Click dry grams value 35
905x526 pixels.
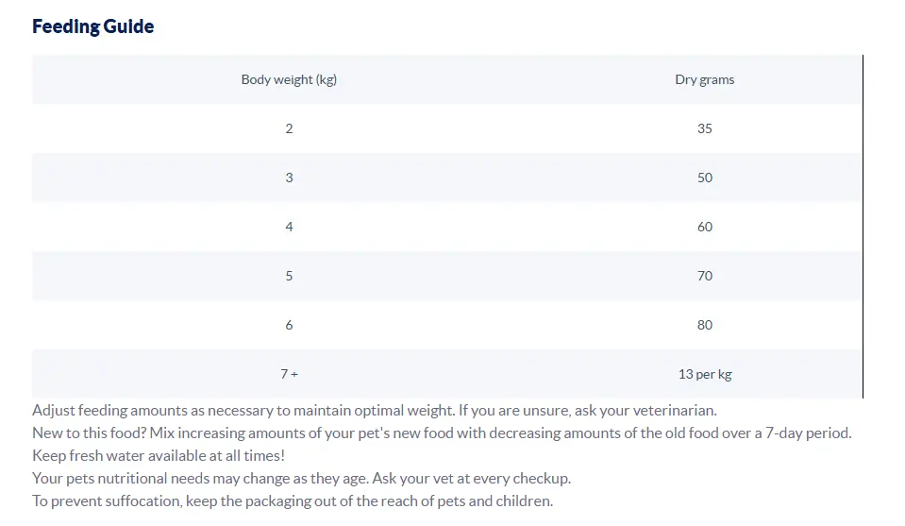click(705, 128)
